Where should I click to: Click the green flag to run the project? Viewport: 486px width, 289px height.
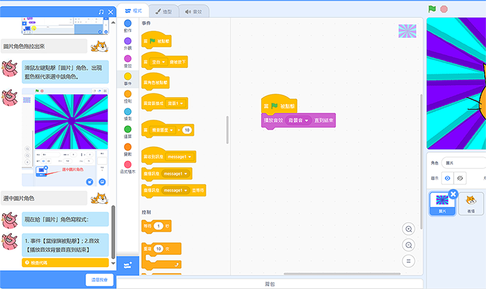coord(432,9)
